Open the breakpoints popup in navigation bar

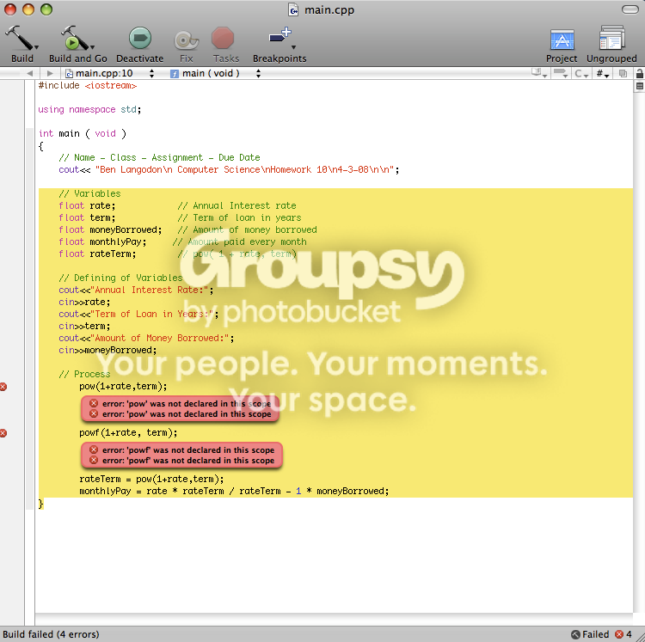click(561, 73)
